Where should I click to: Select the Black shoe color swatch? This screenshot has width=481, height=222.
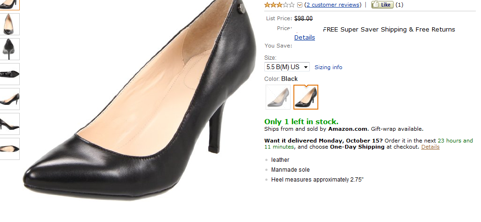pos(306,97)
